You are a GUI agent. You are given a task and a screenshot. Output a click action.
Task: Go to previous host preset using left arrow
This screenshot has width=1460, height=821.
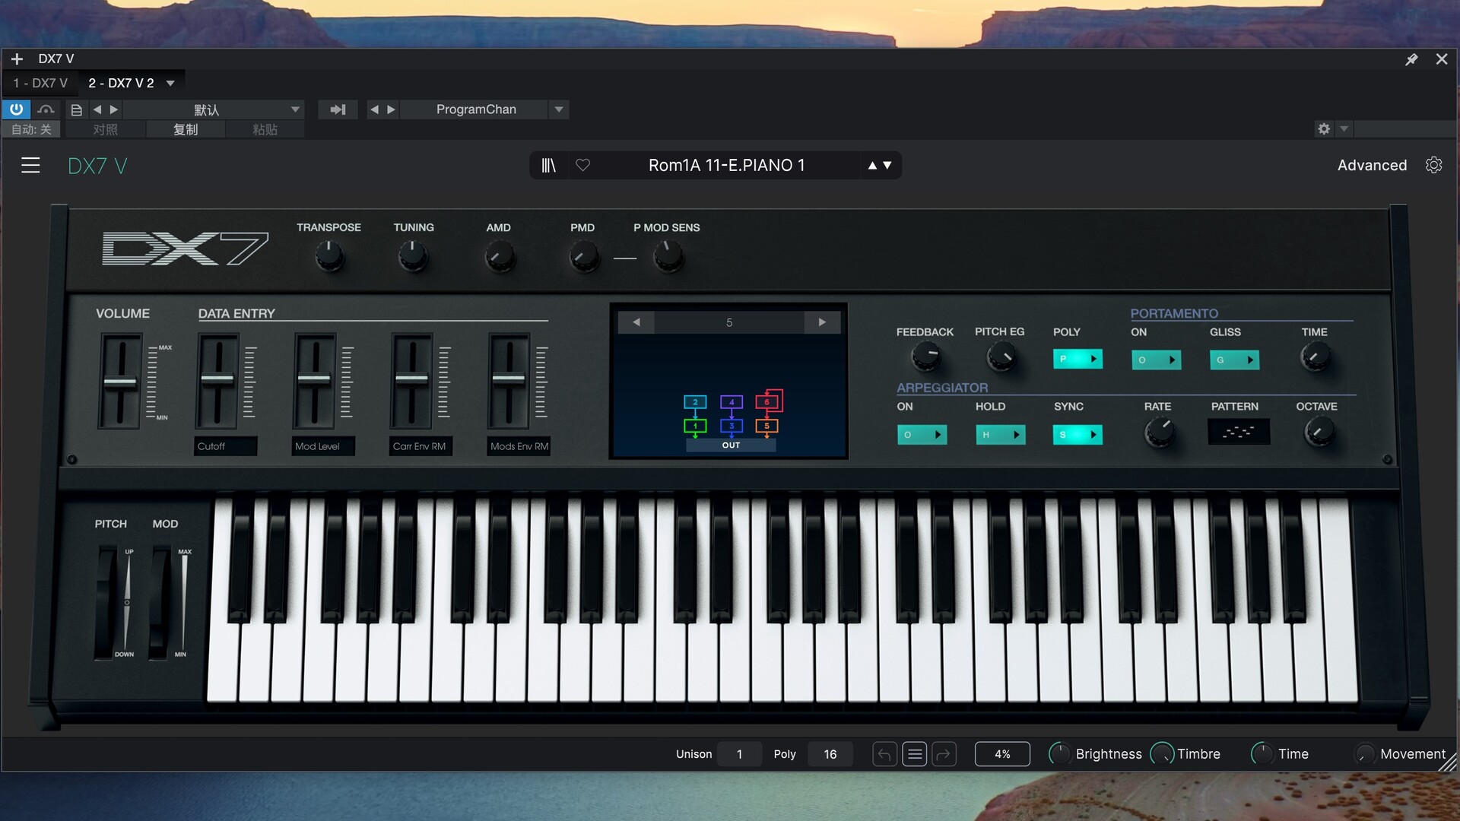coord(97,109)
